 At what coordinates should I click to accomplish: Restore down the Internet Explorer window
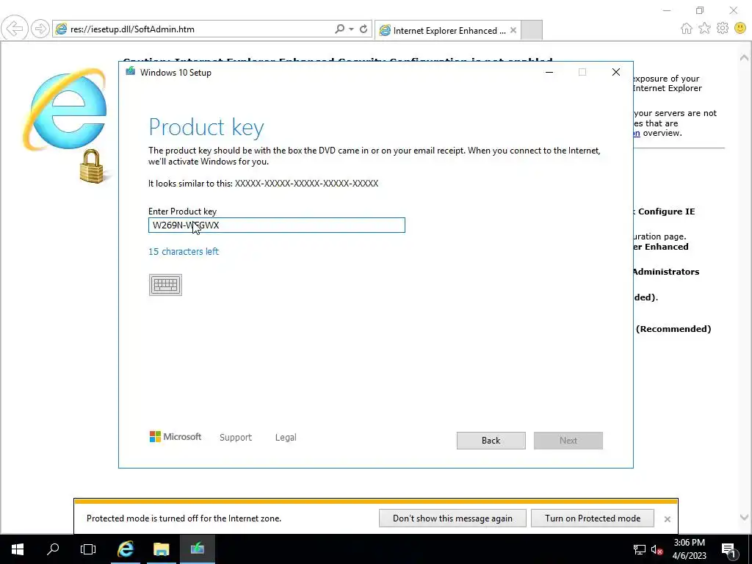pos(700,10)
